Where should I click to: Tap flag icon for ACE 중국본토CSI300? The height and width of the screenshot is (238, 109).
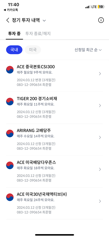coord(10,70)
